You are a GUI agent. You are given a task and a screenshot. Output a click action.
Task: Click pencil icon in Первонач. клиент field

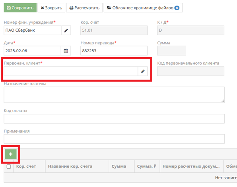[x=143, y=71]
